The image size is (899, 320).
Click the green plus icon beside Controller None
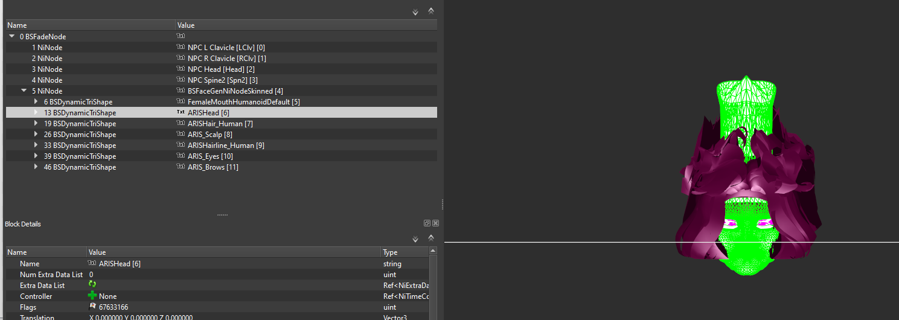pos(93,296)
